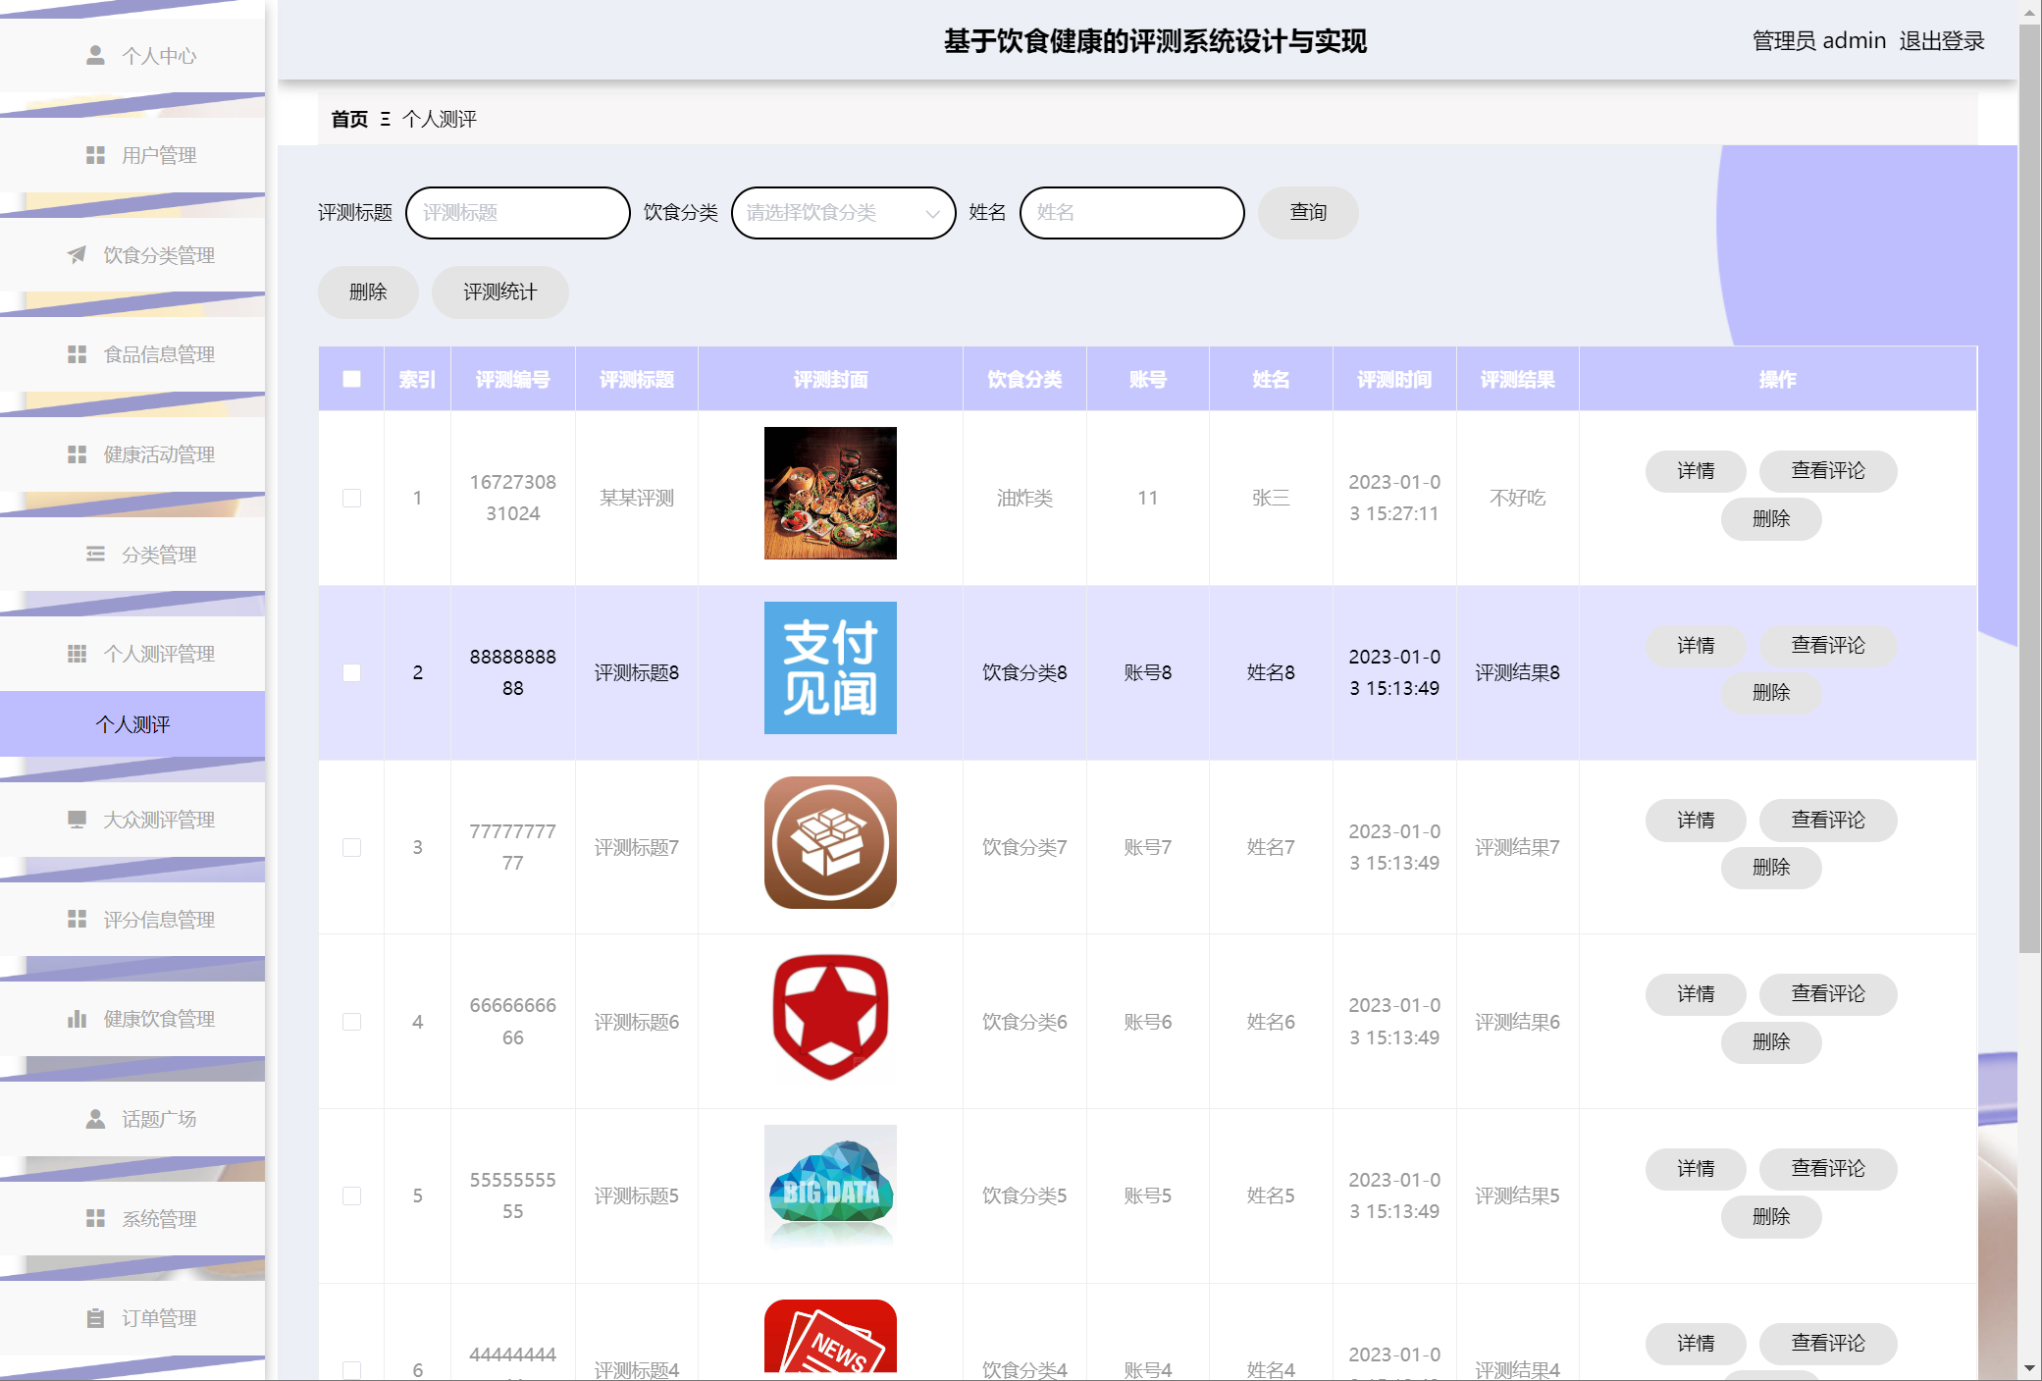Click the monitor icon next to 大众测评管理
This screenshot has width=2042, height=1381.
point(77,820)
